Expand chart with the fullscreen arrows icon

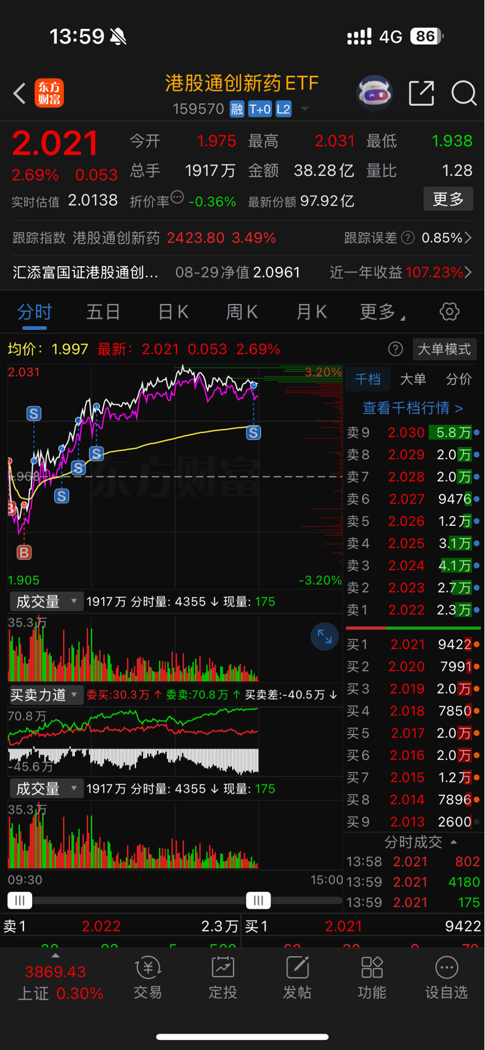324,637
